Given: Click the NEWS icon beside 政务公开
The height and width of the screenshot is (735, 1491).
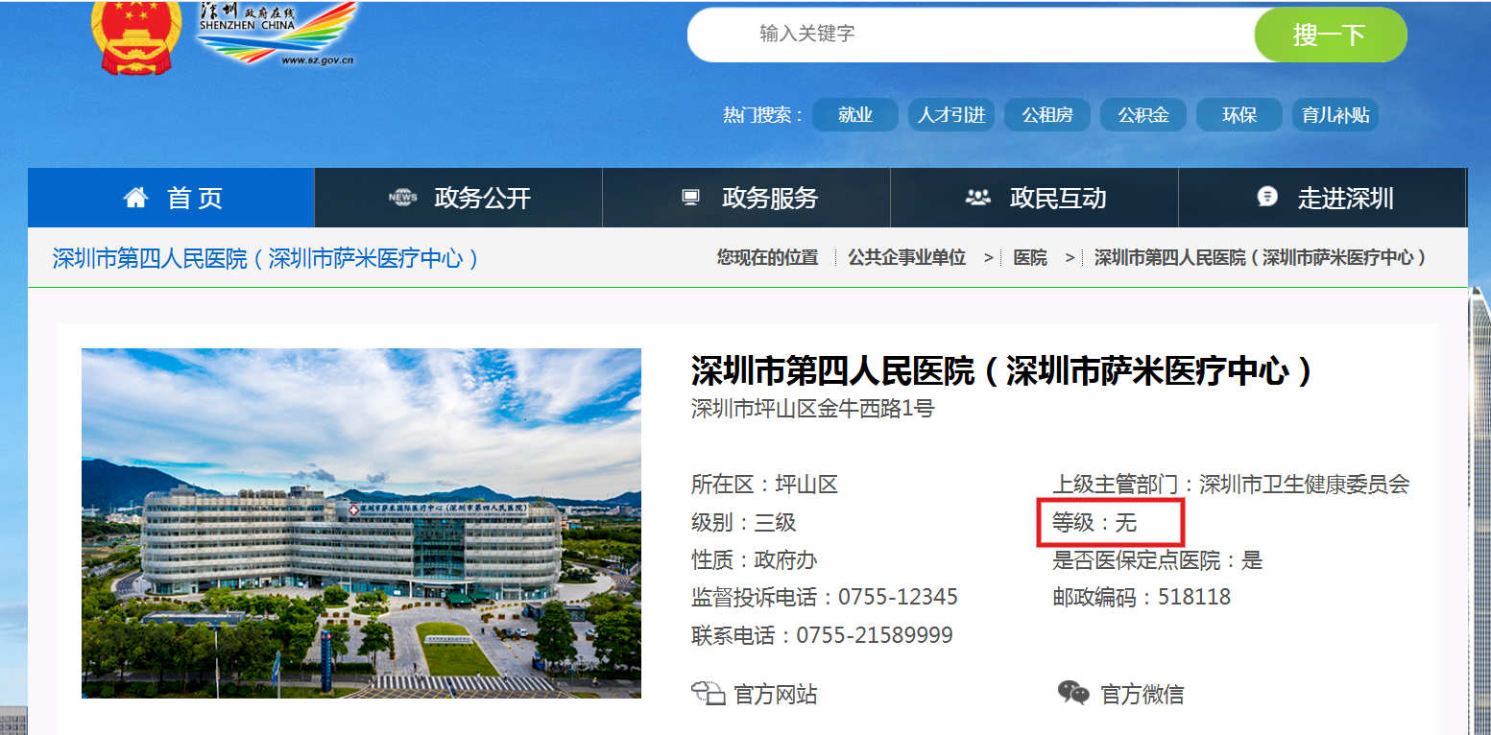Looking at the screenshot, I should (402, 198).
